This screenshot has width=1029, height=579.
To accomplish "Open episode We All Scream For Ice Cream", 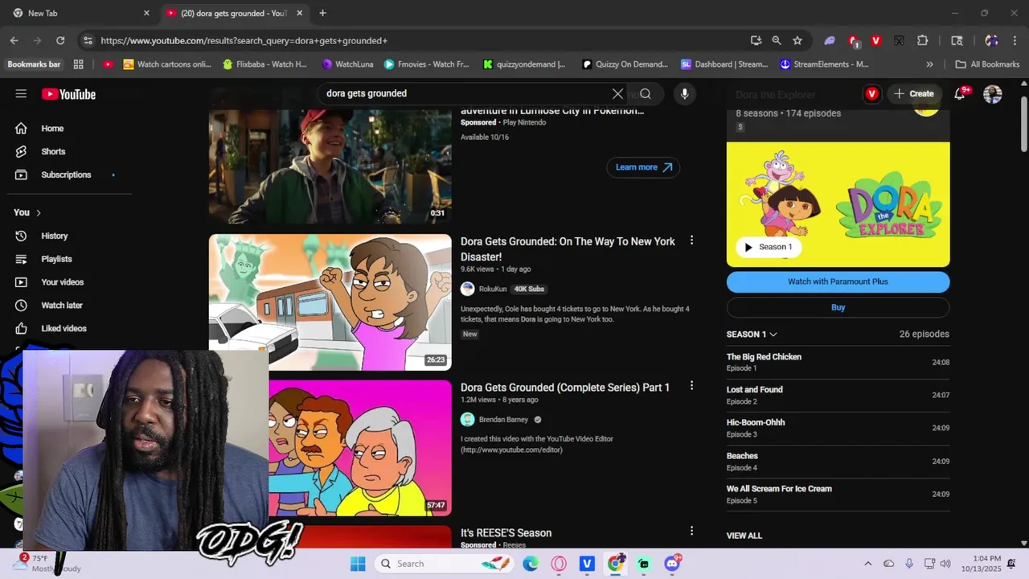I will (838, 494).
